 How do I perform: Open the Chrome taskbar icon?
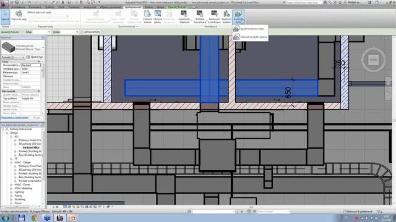tap(35, 218)
